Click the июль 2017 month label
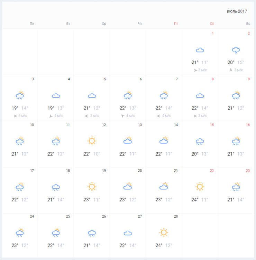Viewport: 256px width, 260px height. tap(237, 11)
